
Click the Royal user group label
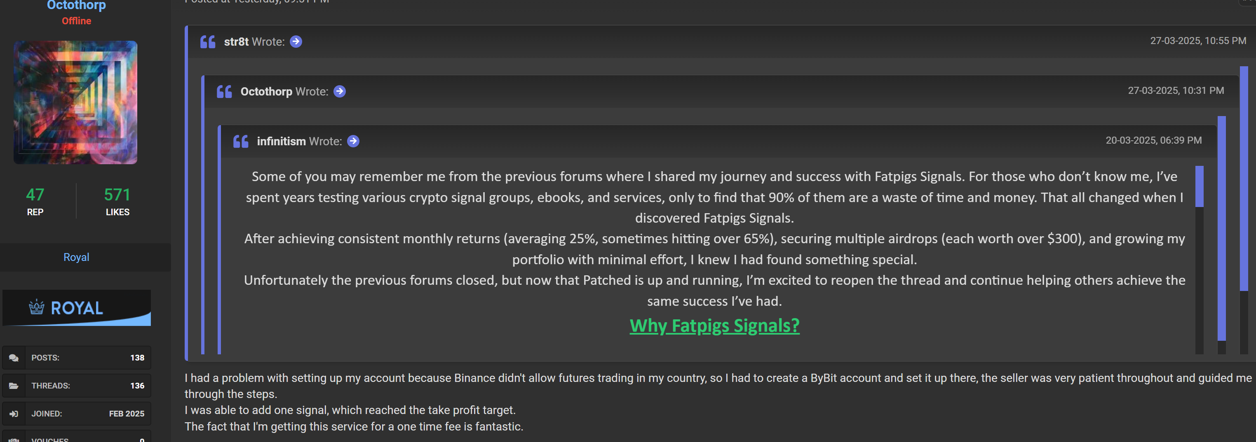[x=76, y=257]
